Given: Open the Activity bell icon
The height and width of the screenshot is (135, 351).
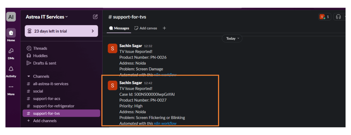Looking at the screenshot, I should 11,69.
